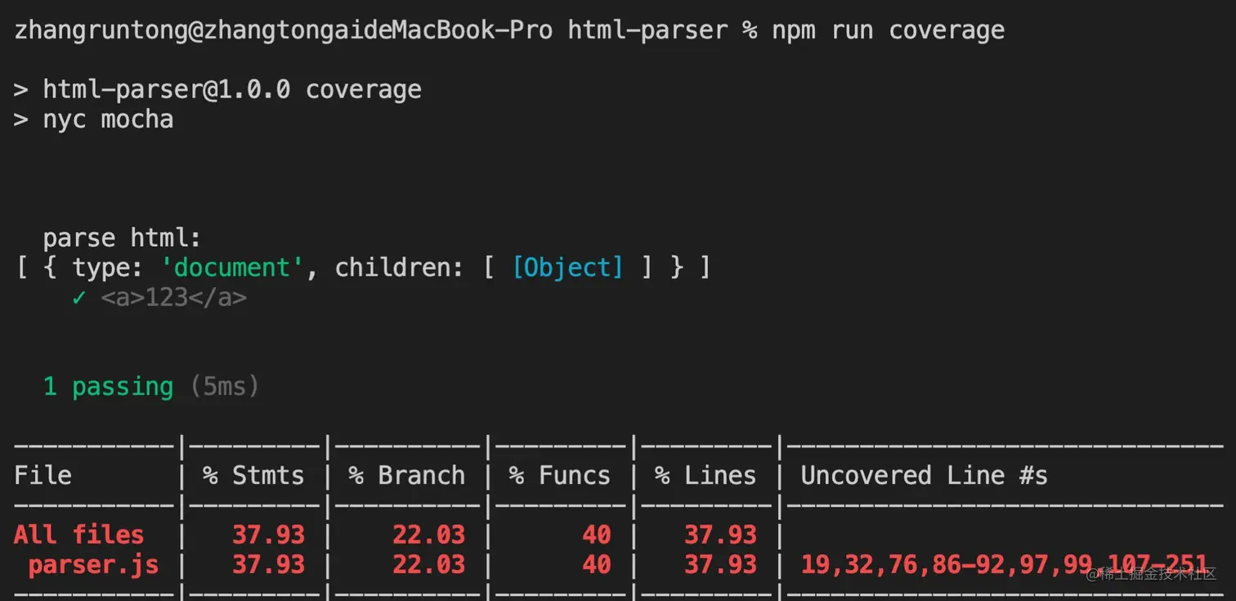Image resolution: width=1236 pixels, height=601 pixels.
Task: Click parser.js % Funcs value 40
Action: pyautogui.click(x=596, y=564)
